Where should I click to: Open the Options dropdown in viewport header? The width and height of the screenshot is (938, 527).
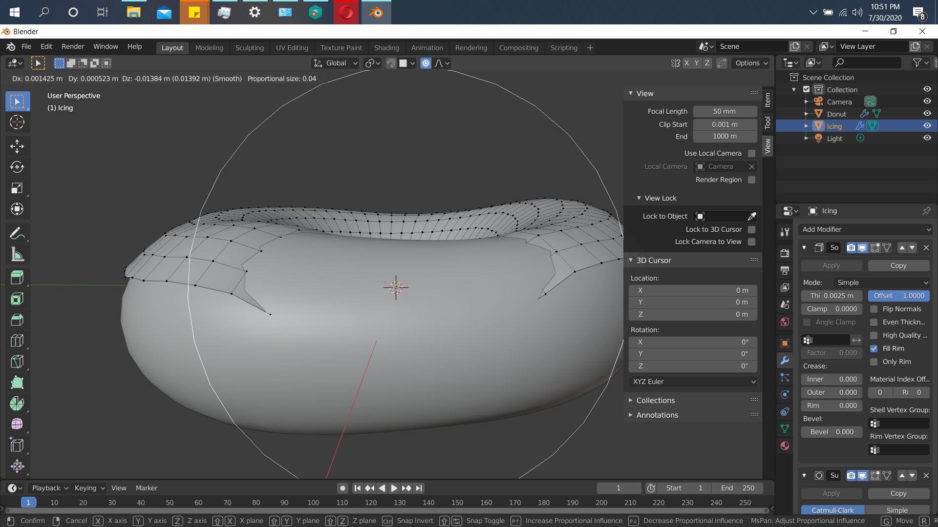[x=751, y=63]
